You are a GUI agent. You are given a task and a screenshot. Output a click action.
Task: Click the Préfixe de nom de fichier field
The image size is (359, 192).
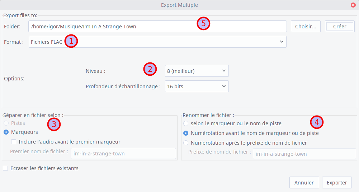click(304, 154)
